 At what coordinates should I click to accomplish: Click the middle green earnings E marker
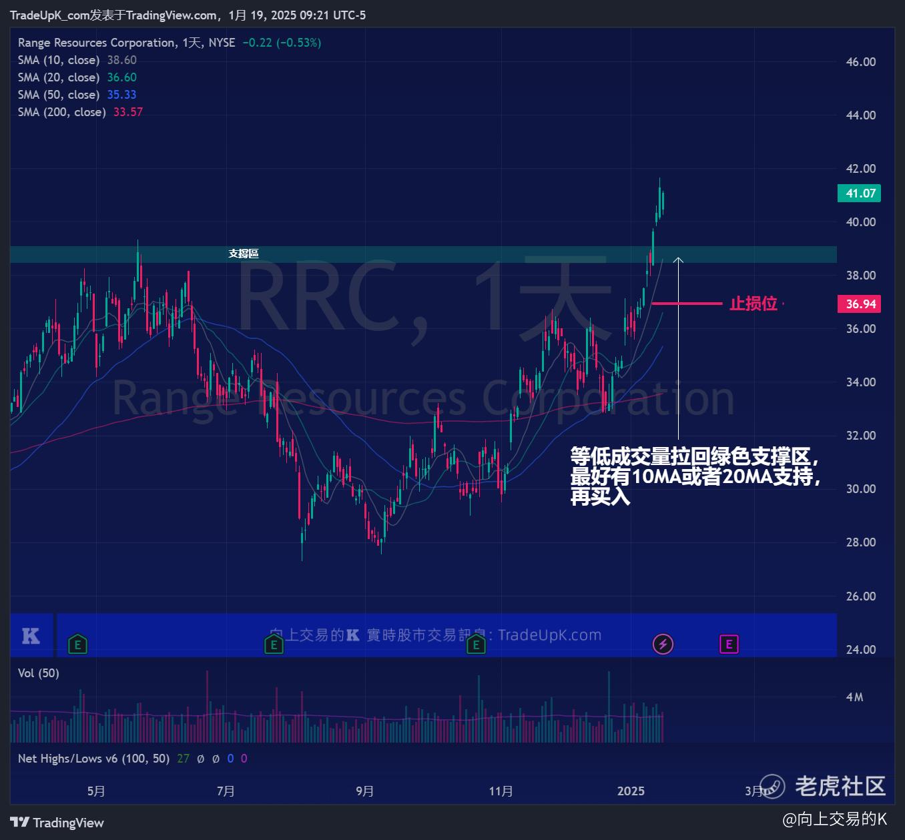pyautogui.click(x=274, y=645)
